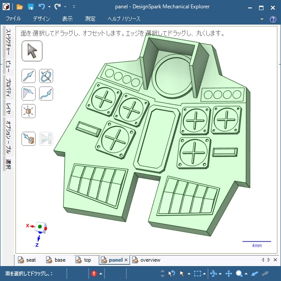Select the Up To tool guide
The image size is (281, 281).
tap(29, 139)
